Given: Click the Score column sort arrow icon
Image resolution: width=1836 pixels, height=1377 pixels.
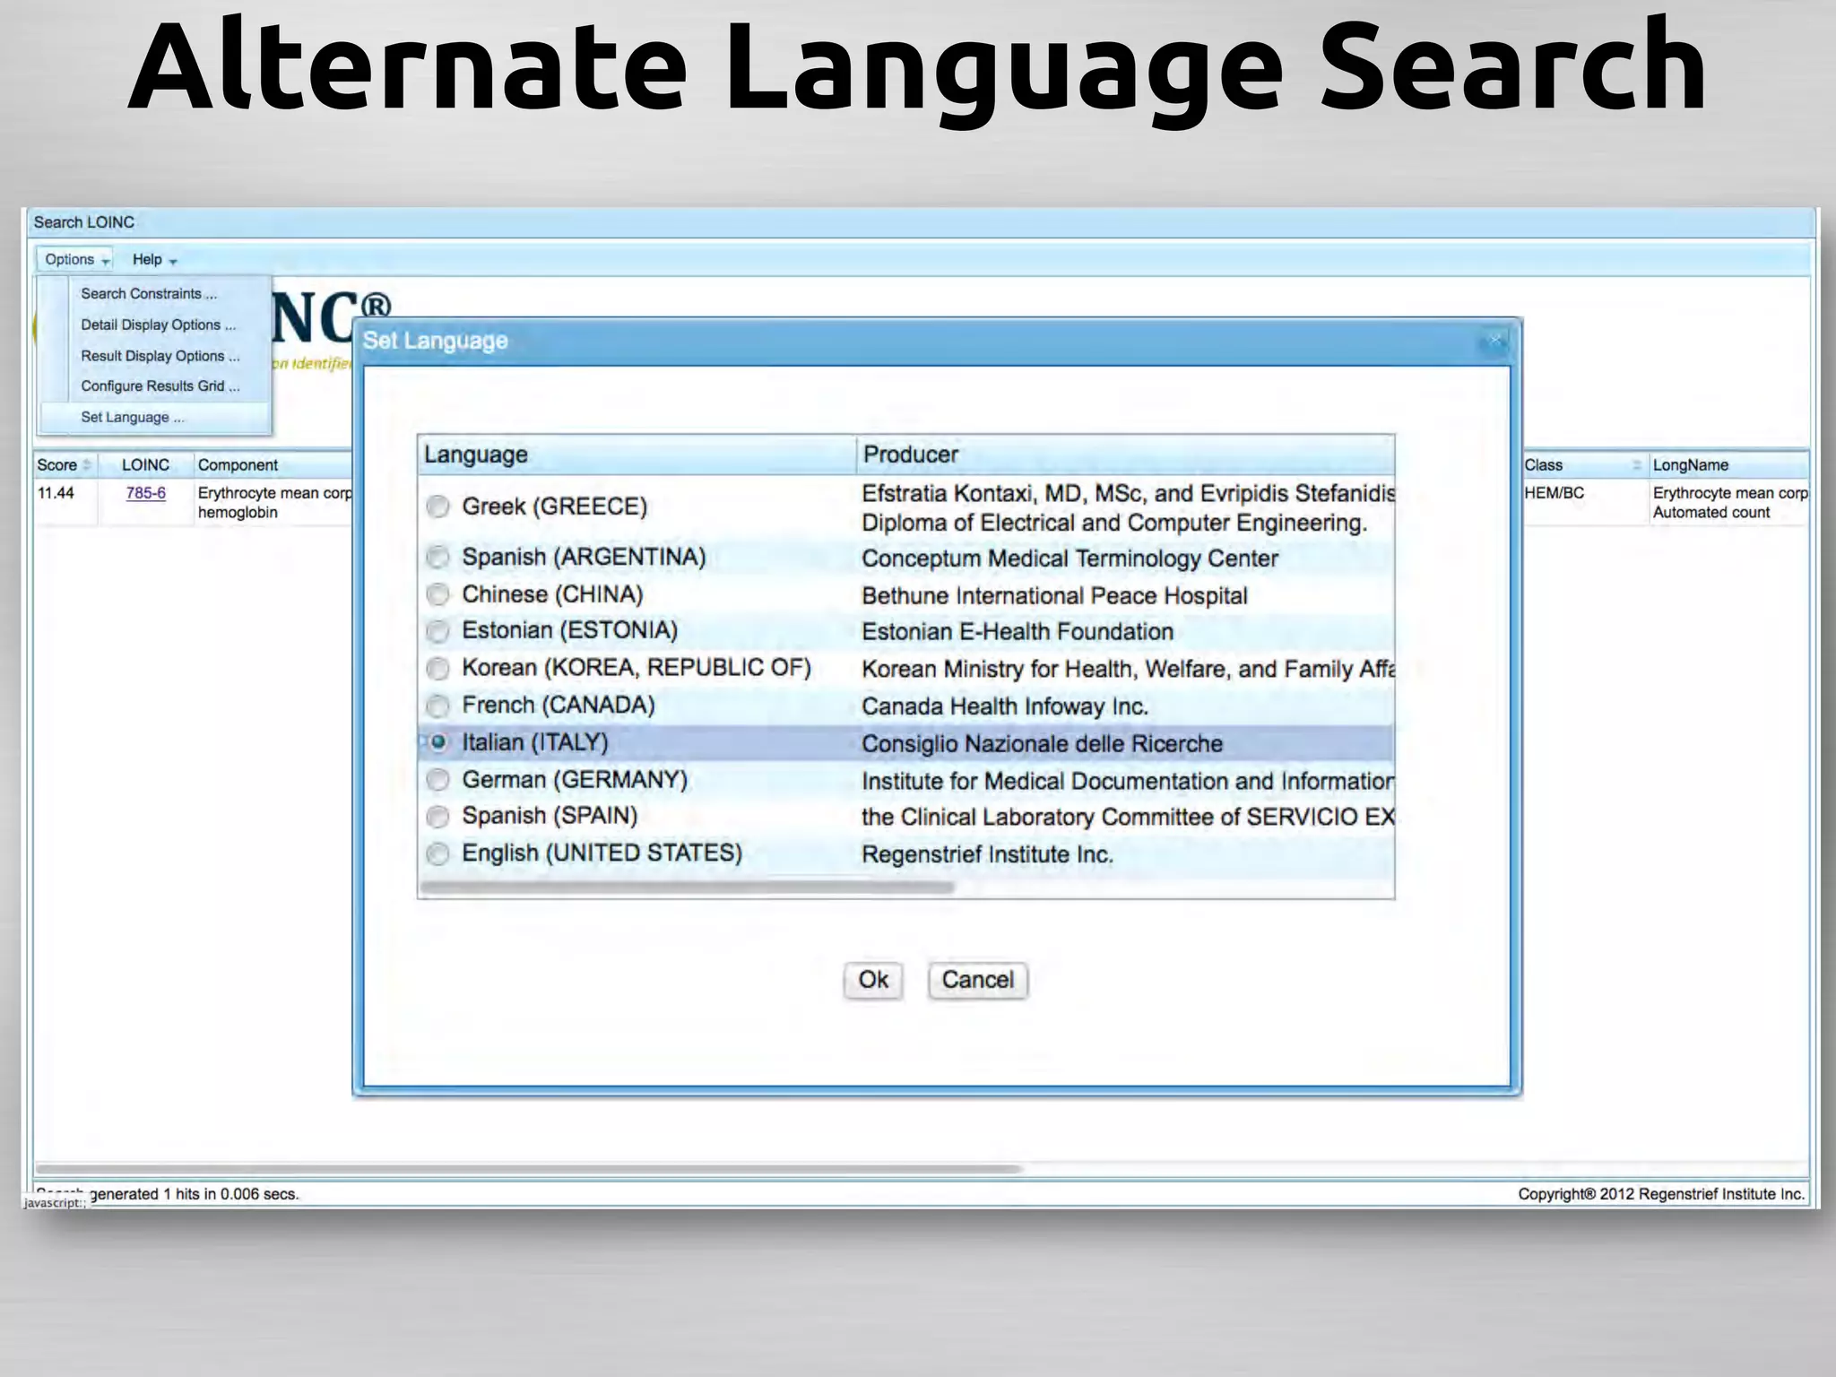Looking at the screenshot, I should [x=87, y=465].
